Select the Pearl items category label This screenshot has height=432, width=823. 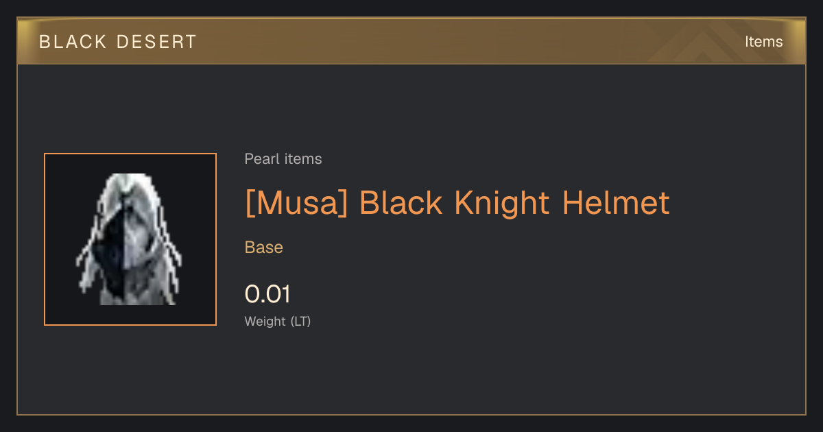pos(283,159)
